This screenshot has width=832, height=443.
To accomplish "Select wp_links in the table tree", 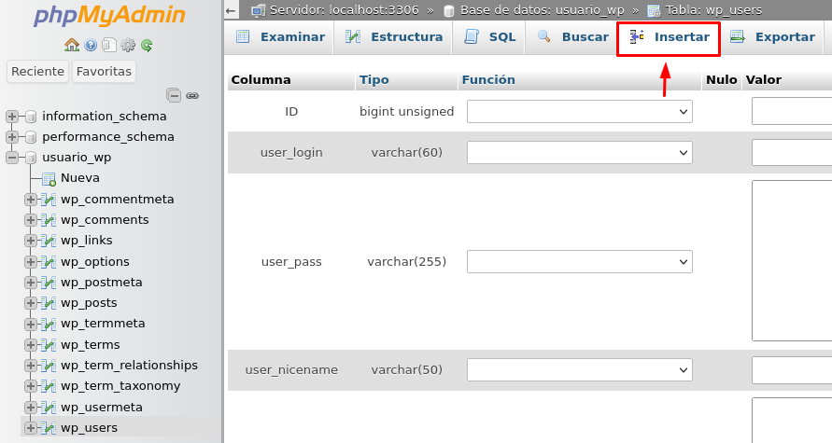I will [x=87, y=241].
